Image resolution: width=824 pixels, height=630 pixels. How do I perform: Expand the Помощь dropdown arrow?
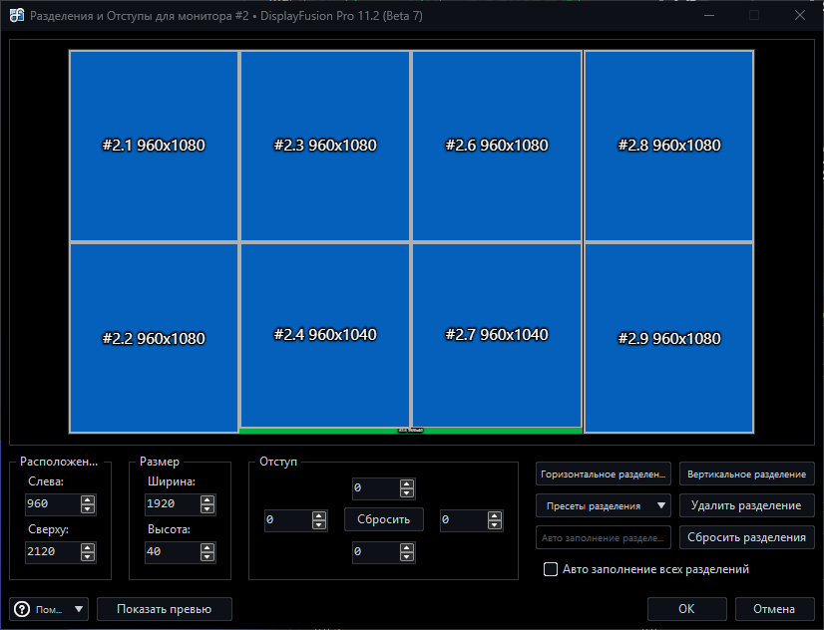pos(79,609)
